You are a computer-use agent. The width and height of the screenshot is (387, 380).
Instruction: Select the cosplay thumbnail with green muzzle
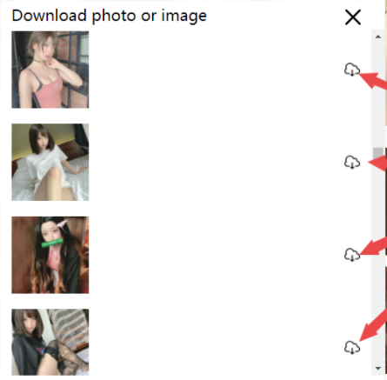[50, 255]
